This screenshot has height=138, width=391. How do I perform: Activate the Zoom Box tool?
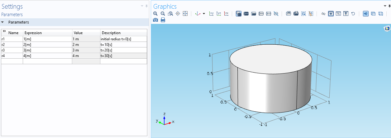(x=170, y=14)
